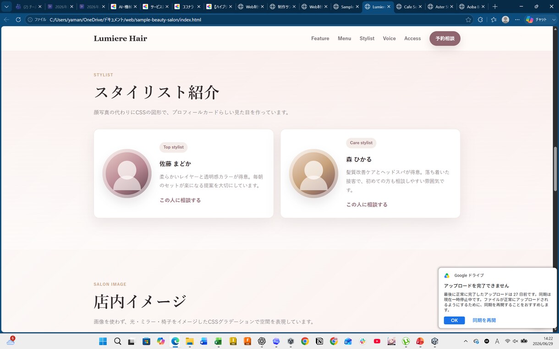Switch to the Cafe So tab
Image resolution: width=559 pixels, height=349 pixels.
coord(410,7)
